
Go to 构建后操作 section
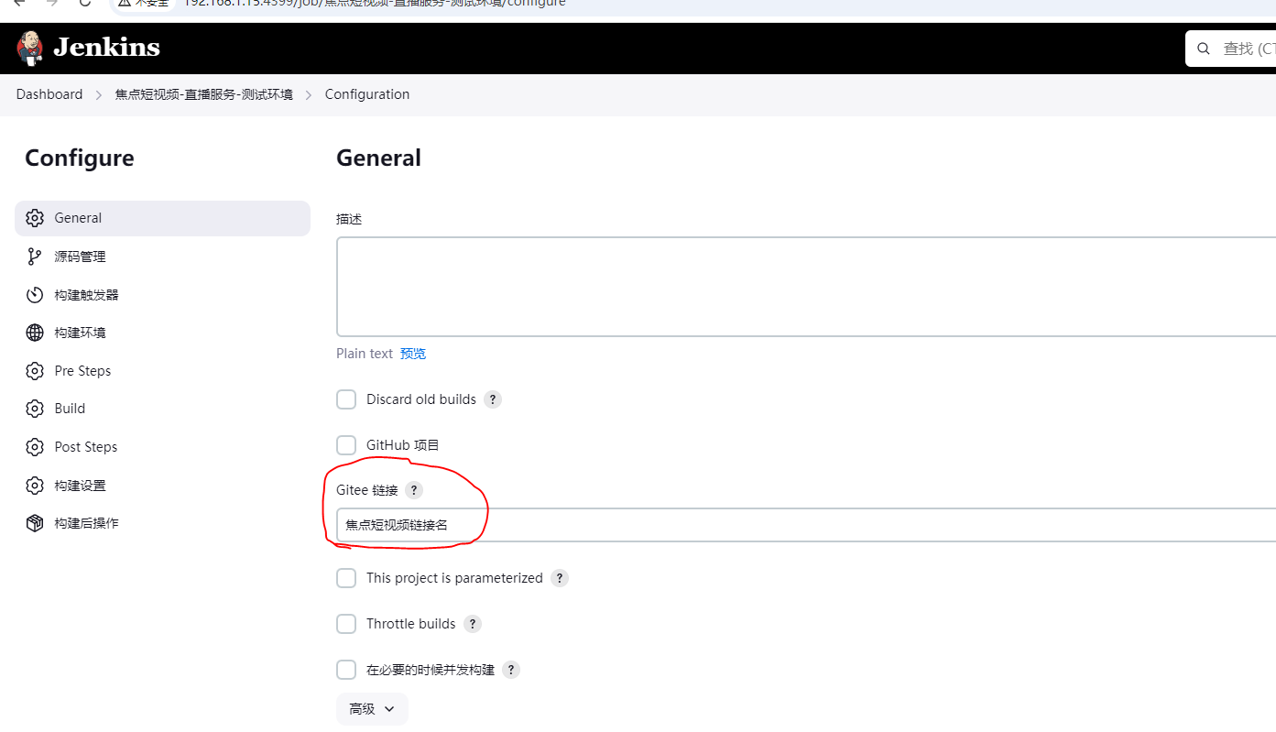(x=162, y=523)
